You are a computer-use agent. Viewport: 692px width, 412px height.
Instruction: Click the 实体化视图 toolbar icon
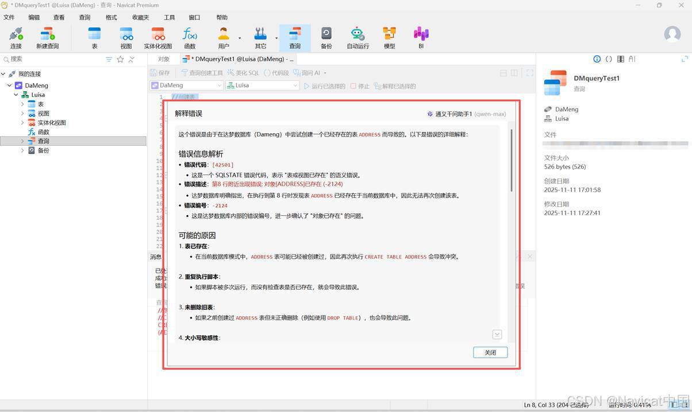pyautogui.click(x=158, y=38)
